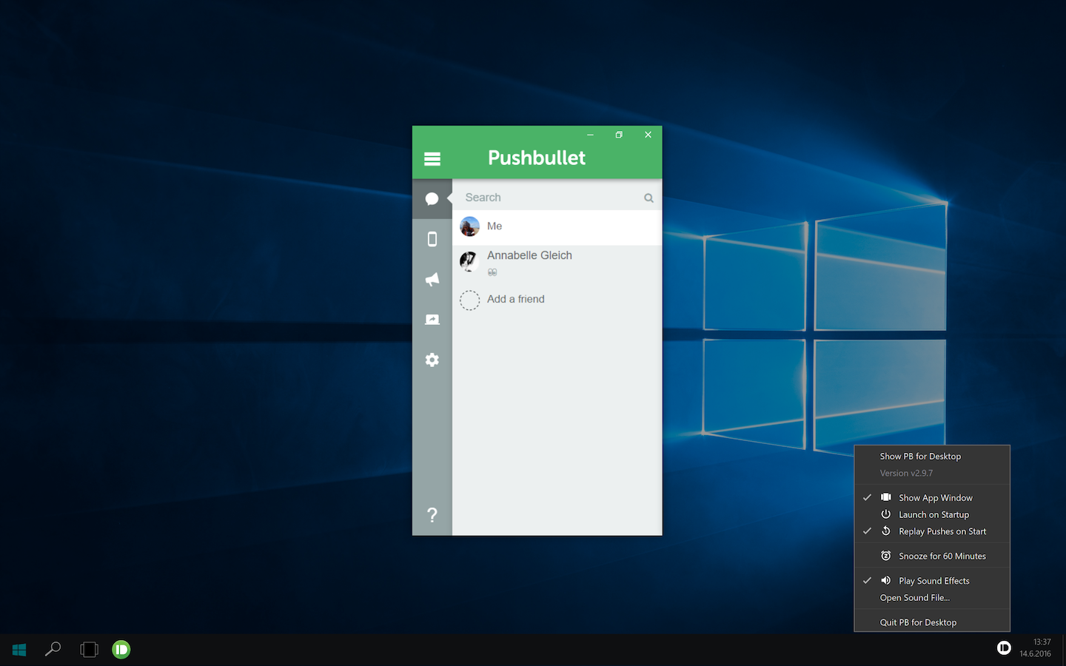Click Annabelle Gleich's avatar picture

tap(469, 261)
